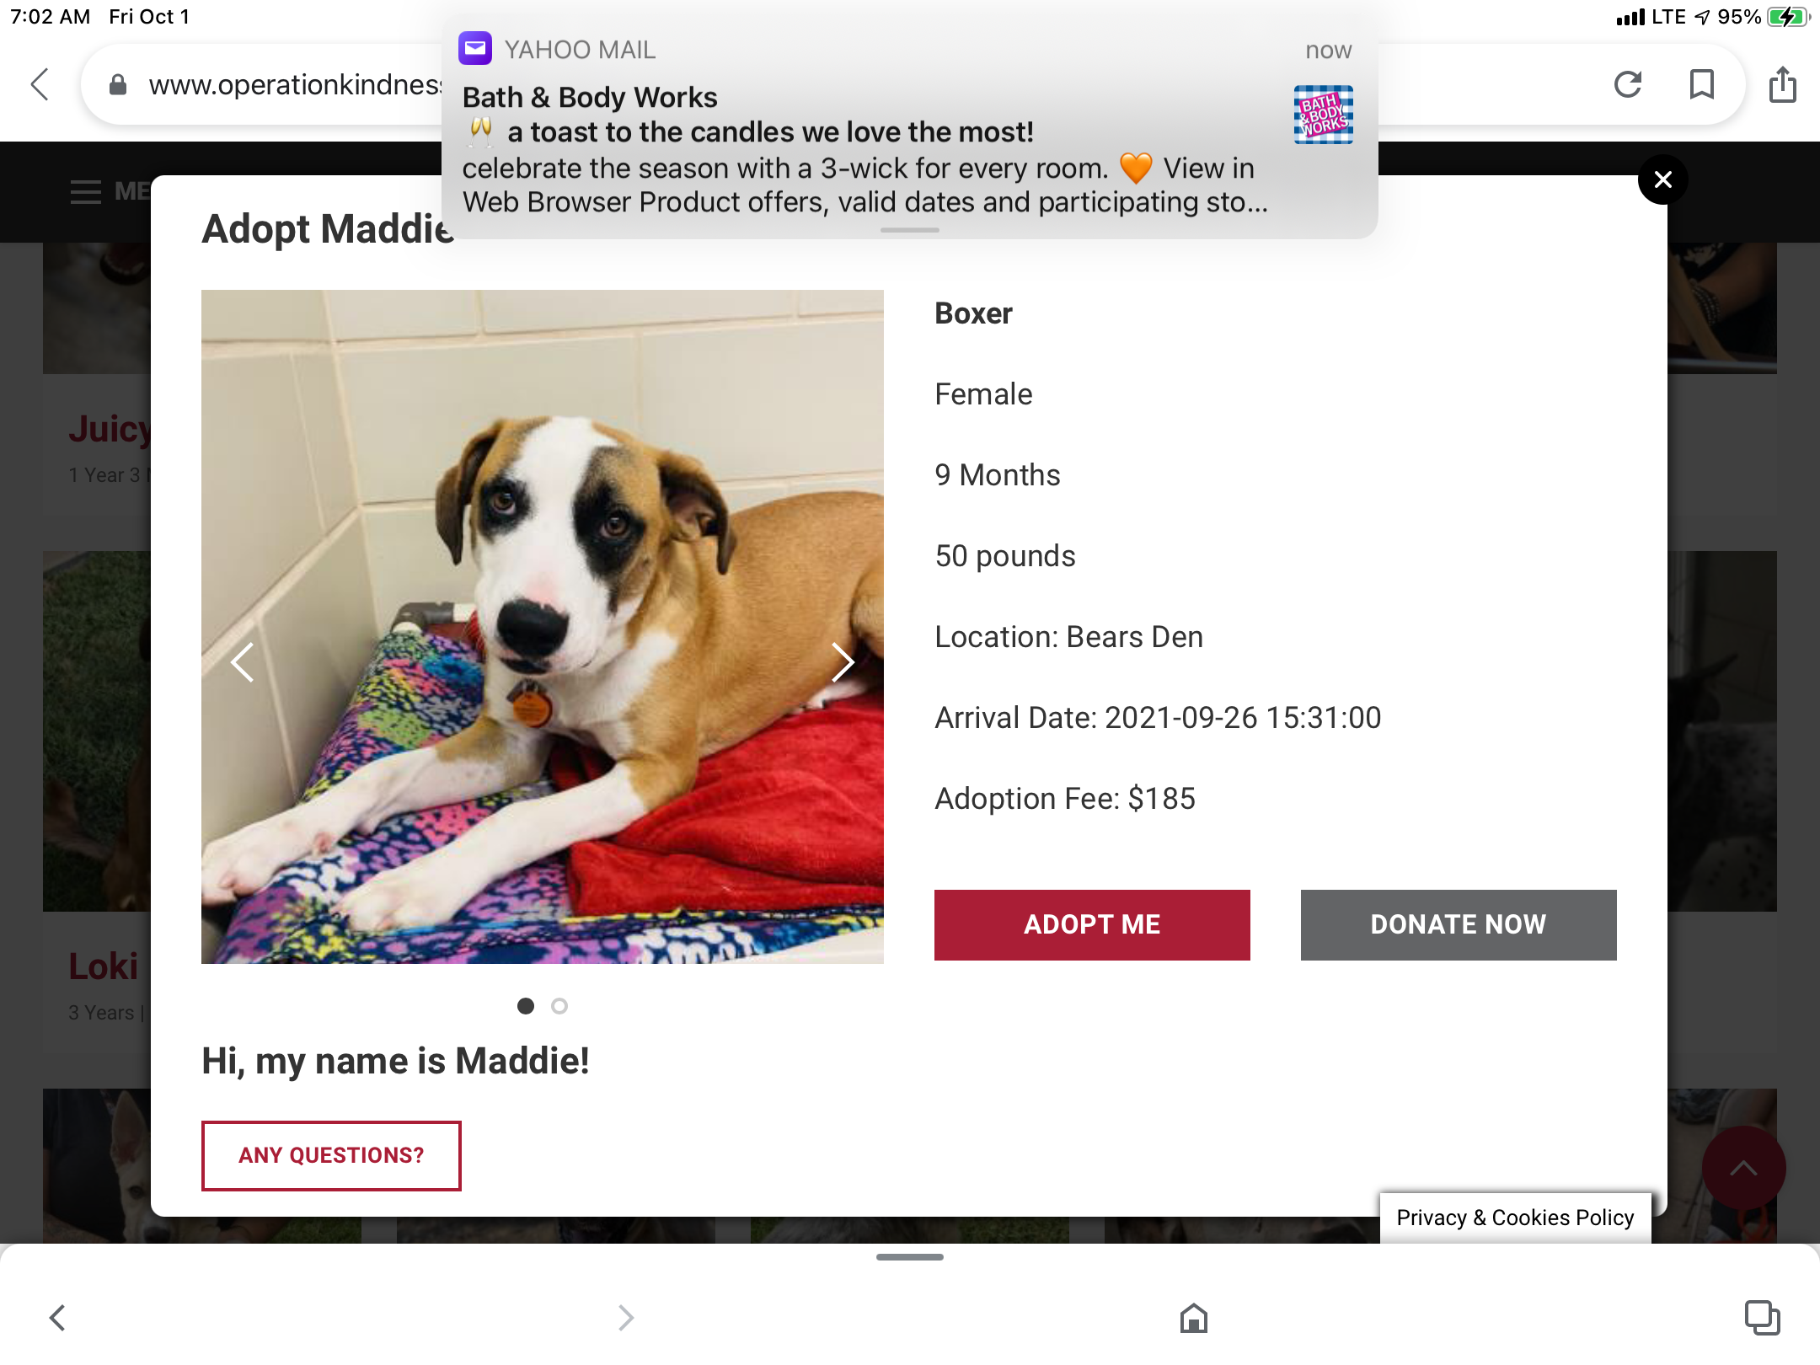Tap the browser back arrow beside the URL
This screenshot has height=1365, width=1820.
tap(40, 84)
